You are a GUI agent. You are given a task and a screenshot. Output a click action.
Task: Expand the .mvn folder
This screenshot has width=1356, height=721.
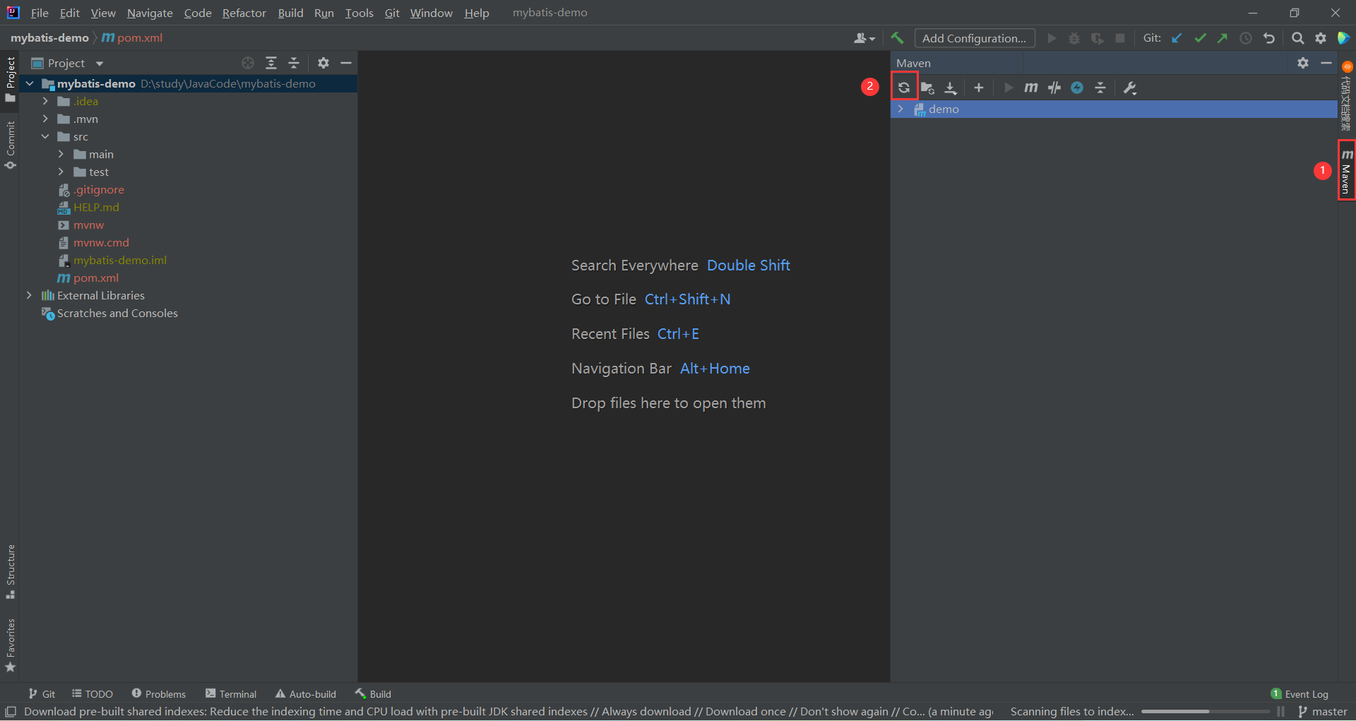pyautogui.click(x=45, y=119)
